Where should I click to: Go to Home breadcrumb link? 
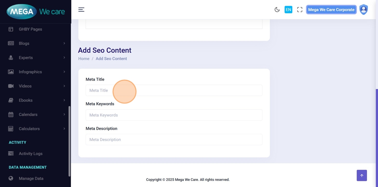click(84, 59)
